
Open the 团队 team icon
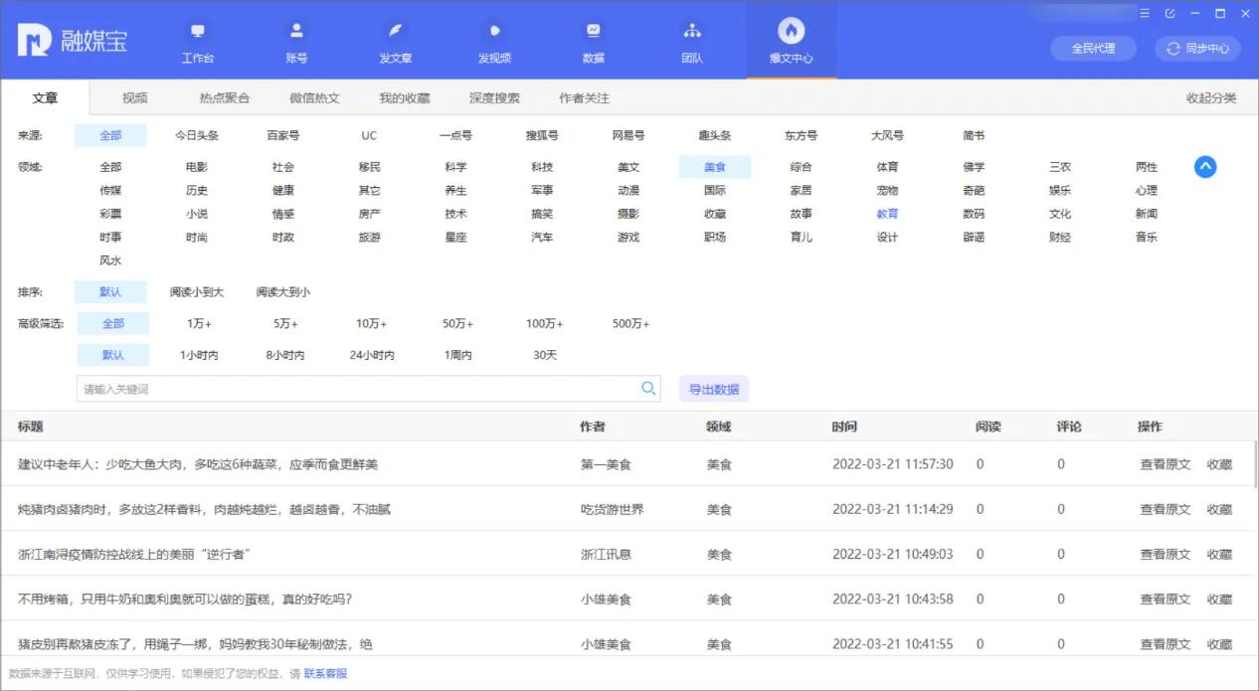click(x=692, y=40)
